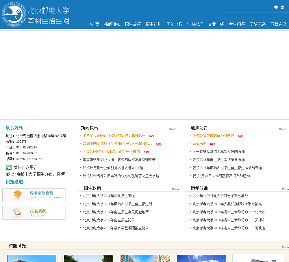Open the 微信公众平台 link text
This screenshot has height=262, width=289.
[x=25, y=167]
